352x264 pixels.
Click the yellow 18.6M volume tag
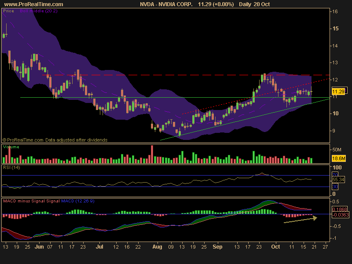pos(338,158)
